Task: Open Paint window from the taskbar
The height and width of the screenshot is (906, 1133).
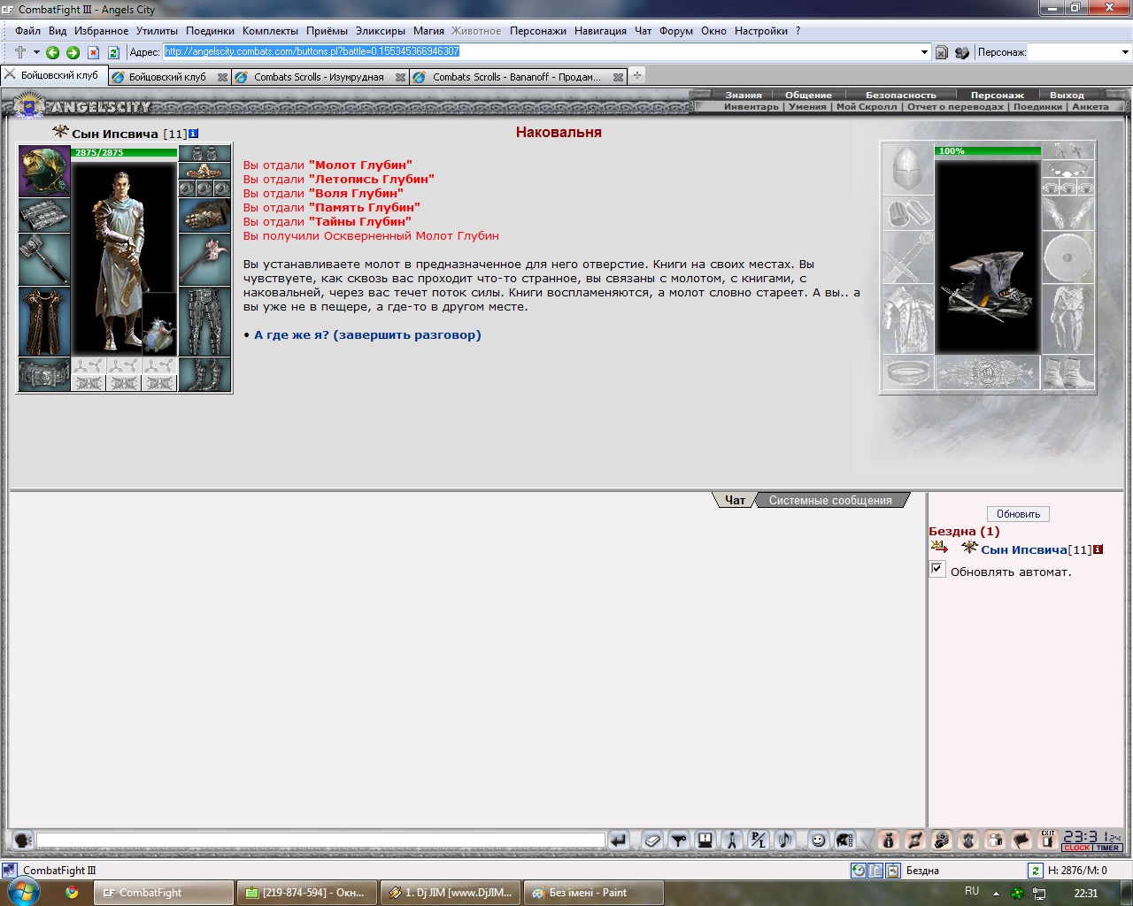Action: [593, 893]
